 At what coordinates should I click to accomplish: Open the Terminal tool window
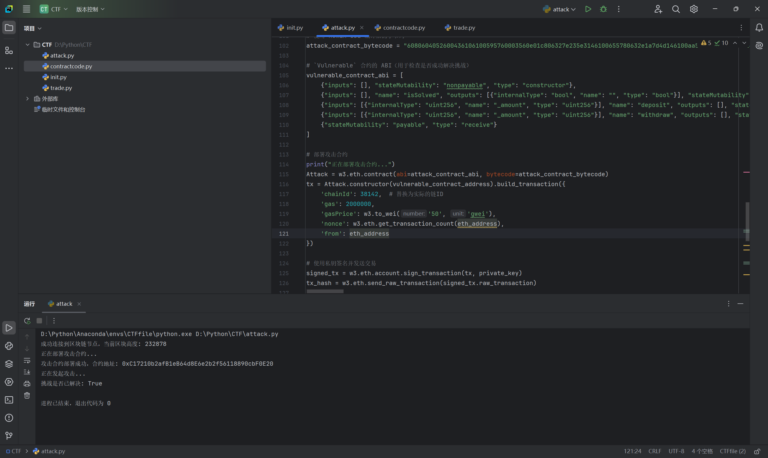pyautogui.click(x=9, y=400)
